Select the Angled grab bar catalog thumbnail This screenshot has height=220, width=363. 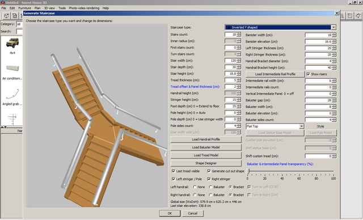pyautogui.click(x=12, y=94)
